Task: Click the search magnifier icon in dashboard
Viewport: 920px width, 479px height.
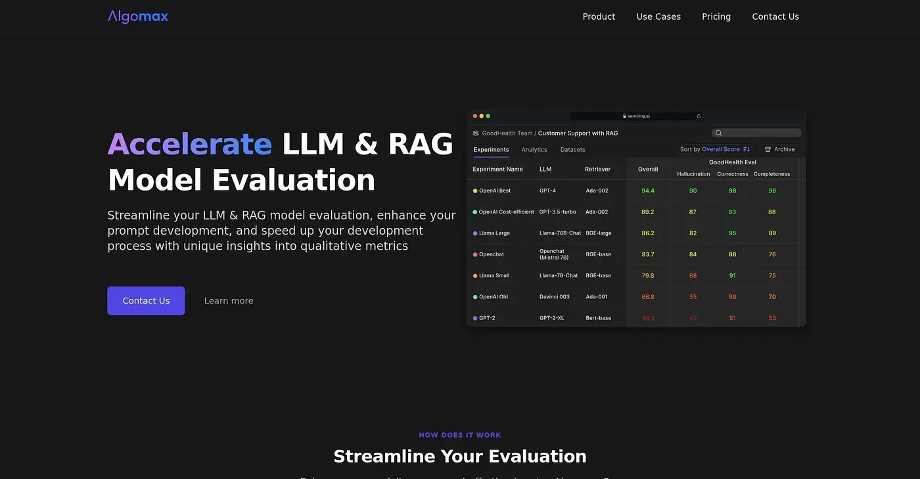Action: (719, 133)
